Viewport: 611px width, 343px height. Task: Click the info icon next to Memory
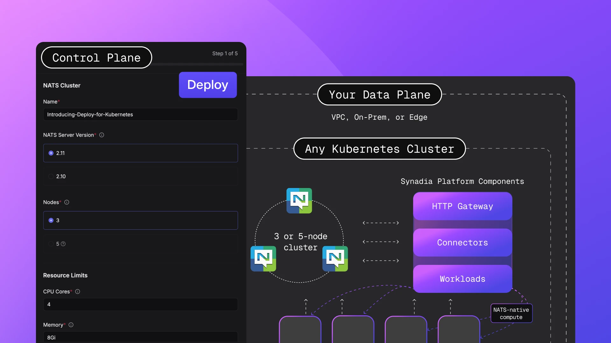click(x=71, y=325)
